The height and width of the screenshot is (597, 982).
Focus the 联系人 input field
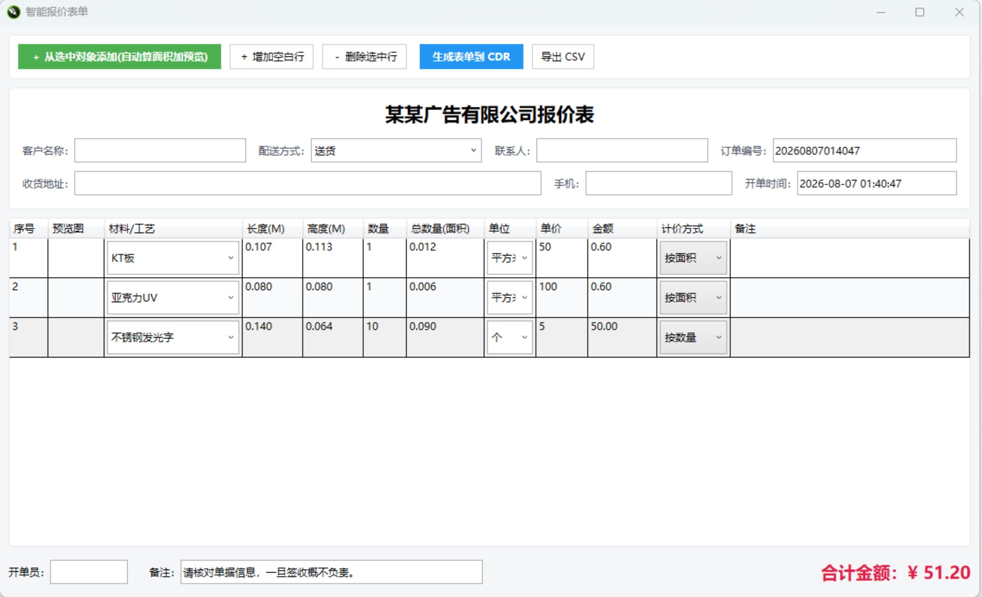click(622, 151)
